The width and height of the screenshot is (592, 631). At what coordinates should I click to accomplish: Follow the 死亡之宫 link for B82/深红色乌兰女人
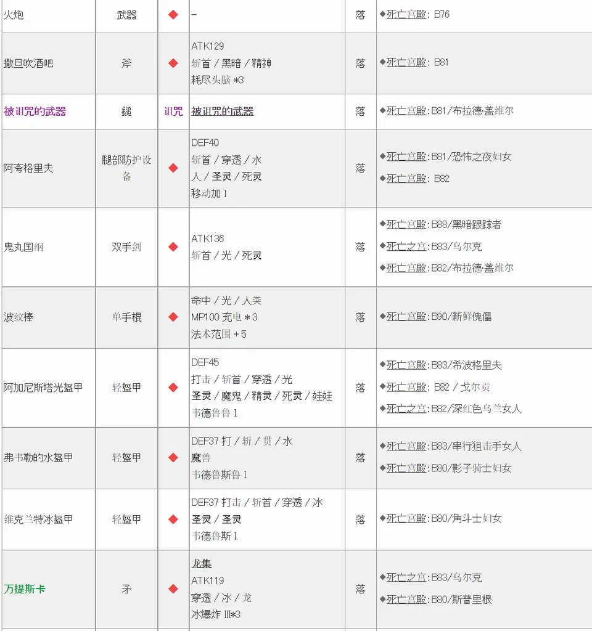pyautogui.click(x=406, y=409)
